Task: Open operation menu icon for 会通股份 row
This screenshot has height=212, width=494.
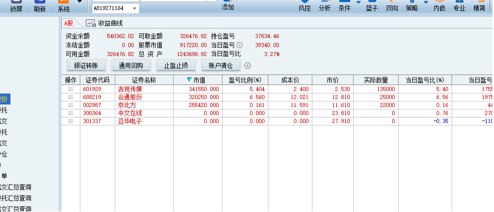Action: click(x=70, y=97)
